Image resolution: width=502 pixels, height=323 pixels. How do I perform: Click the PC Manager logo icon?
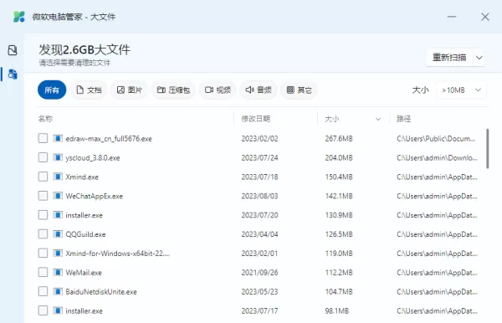click(x=19, y=17)
